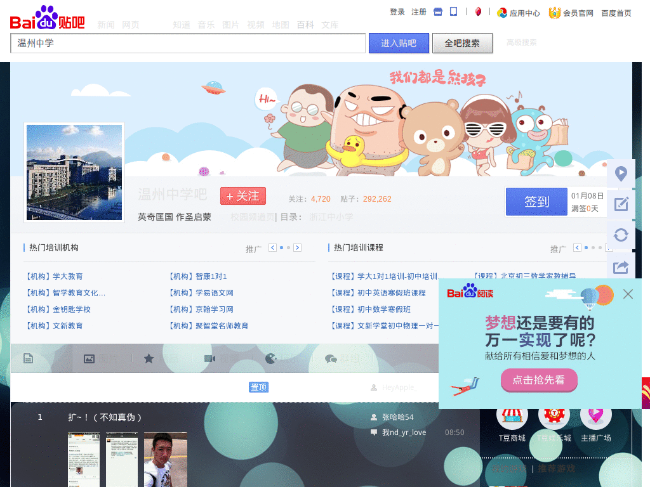Switch to the chat bubbles group tab
650x487 pixels.
pos(331,359)
